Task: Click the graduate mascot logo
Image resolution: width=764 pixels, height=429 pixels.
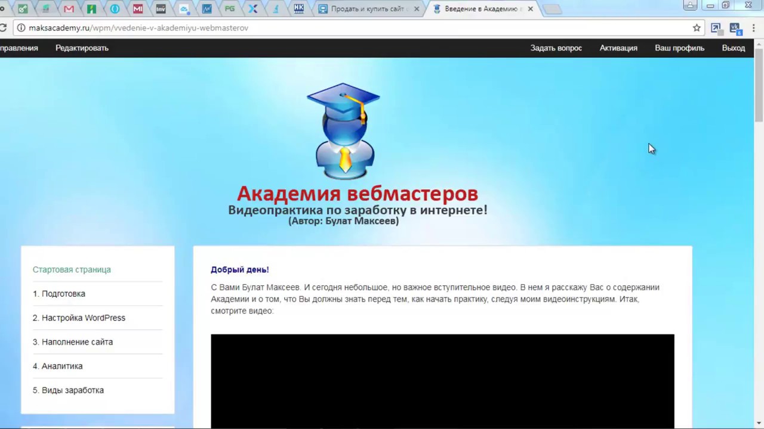Action: coord(344,131)
